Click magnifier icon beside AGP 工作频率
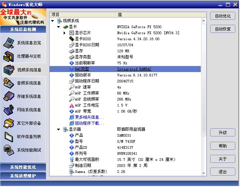 71,93
